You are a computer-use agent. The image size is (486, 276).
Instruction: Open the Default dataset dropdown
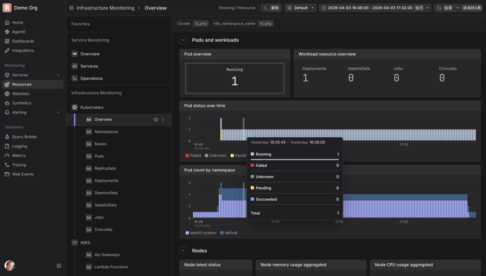click(301, 8)
